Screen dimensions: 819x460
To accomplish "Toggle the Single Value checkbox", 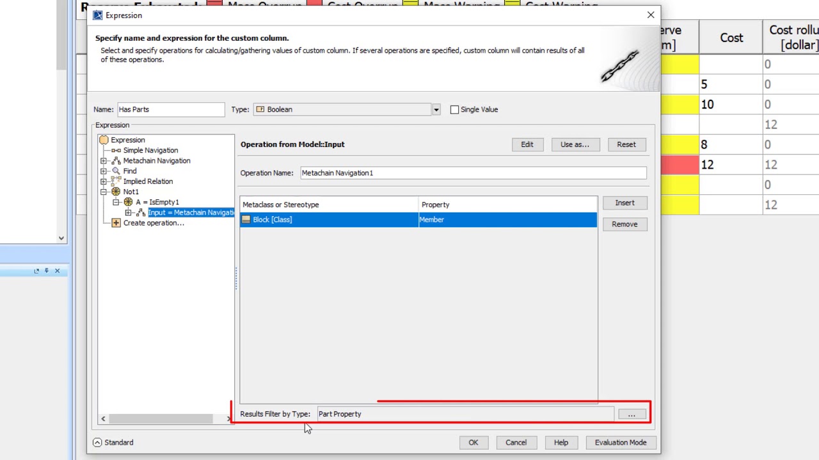I will (x=454, y=110).
